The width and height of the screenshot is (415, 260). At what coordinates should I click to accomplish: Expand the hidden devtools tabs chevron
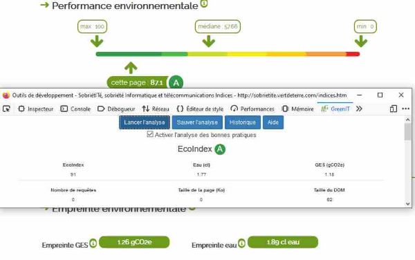pyautogui.click(x=359, y=109)
